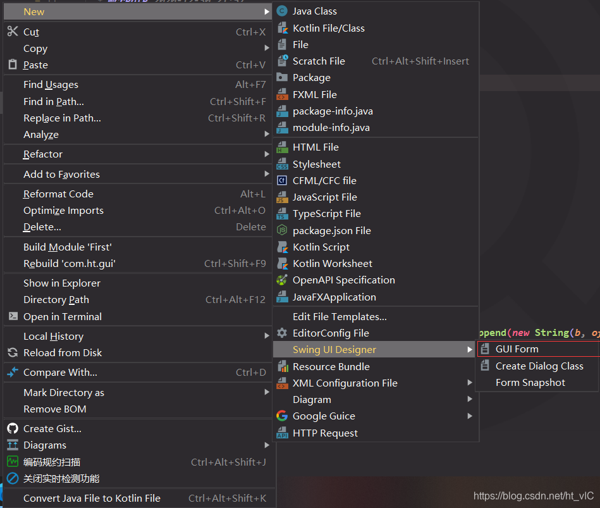Screen dimensions: 600x508
Task: Choose Convert Java File to Kotlin File
Action: [138, 498]
